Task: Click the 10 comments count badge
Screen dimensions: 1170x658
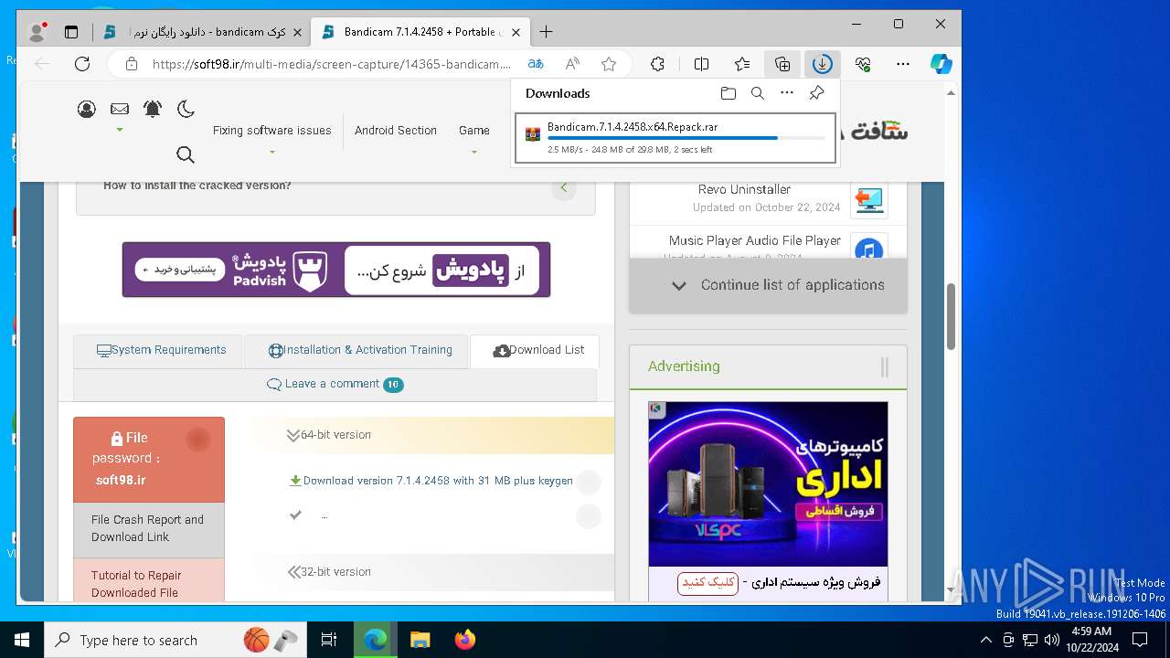Action: pos(393,385)
